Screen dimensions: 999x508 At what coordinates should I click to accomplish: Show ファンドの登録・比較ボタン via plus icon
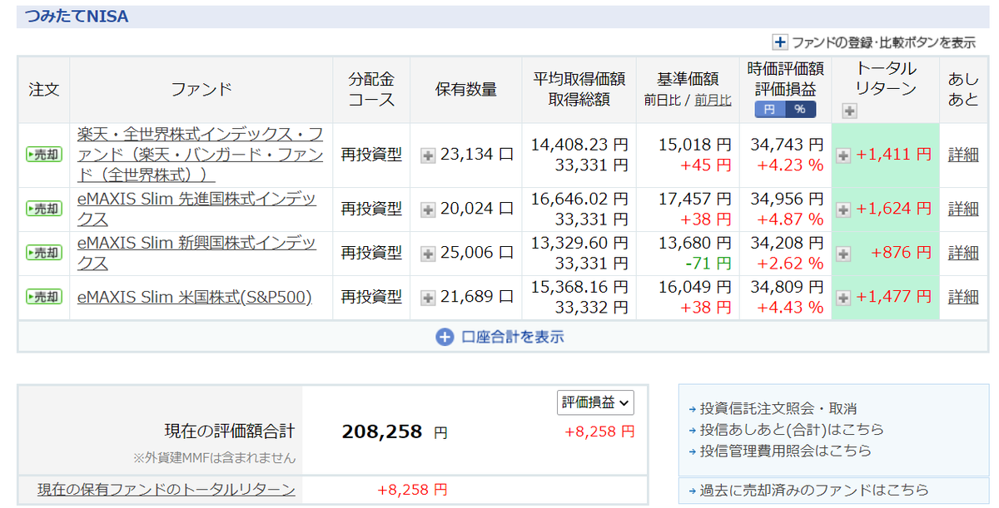tap(780, 42)
